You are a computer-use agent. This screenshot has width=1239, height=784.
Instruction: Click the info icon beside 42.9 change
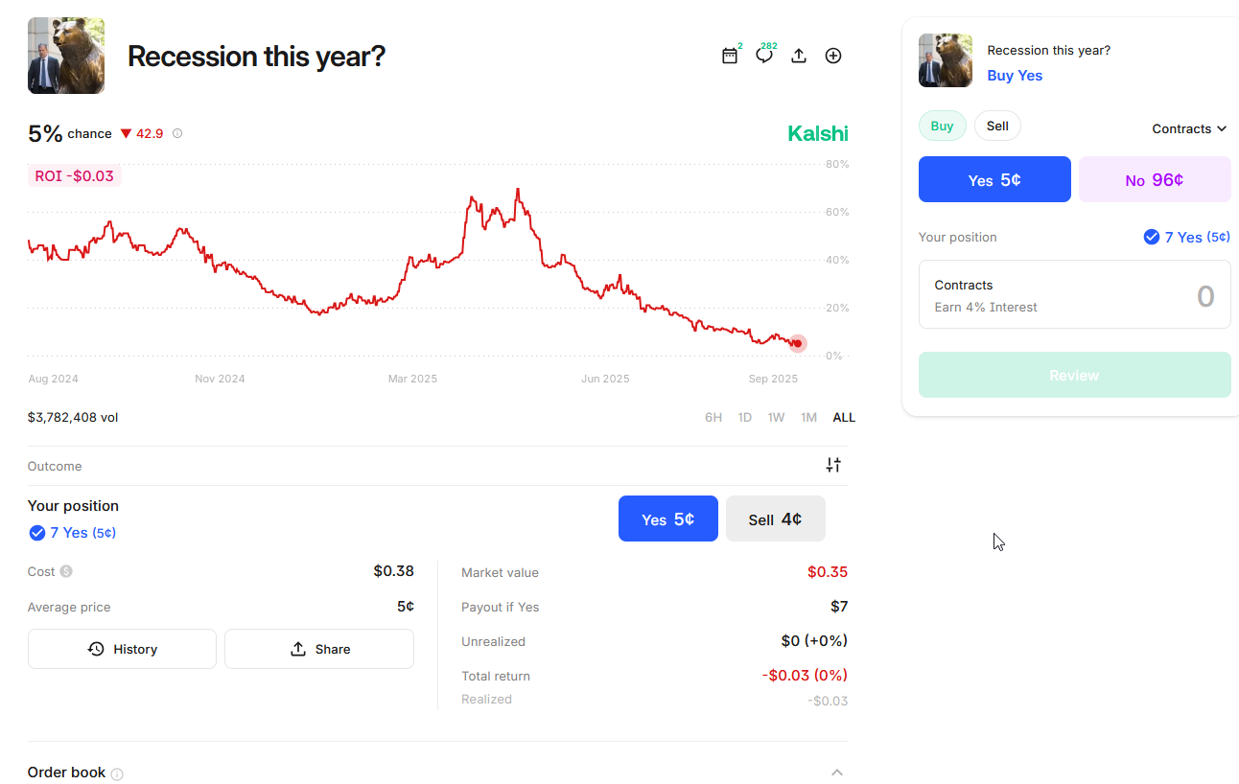(177, 134)
